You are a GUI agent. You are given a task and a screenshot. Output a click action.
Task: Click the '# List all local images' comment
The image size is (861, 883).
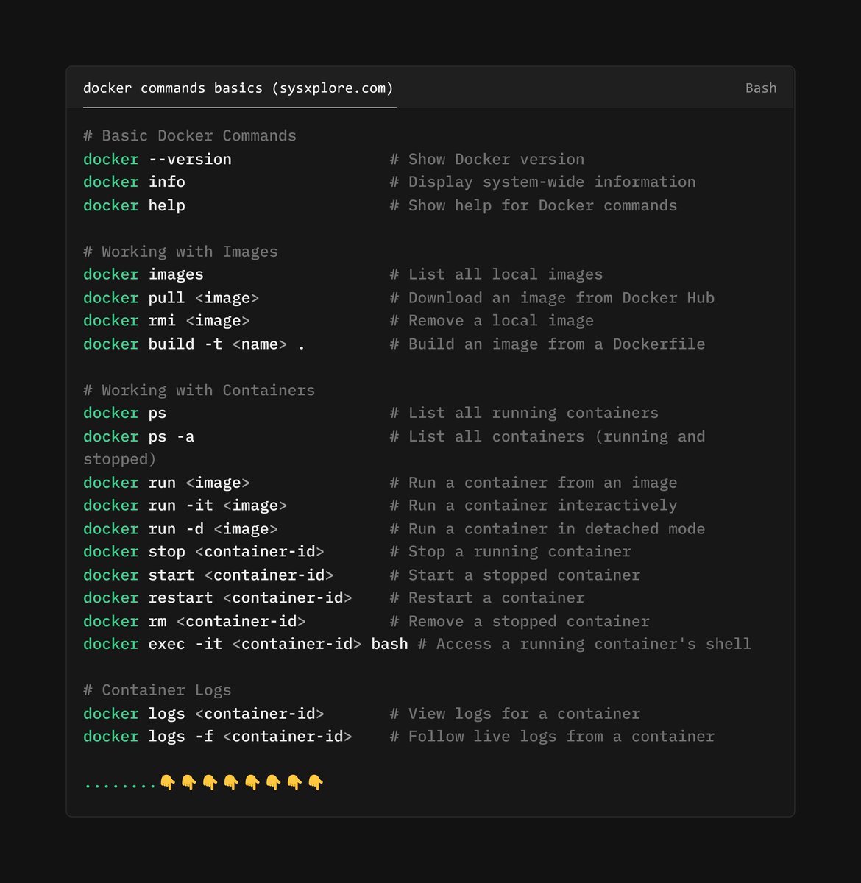(496, 274)
